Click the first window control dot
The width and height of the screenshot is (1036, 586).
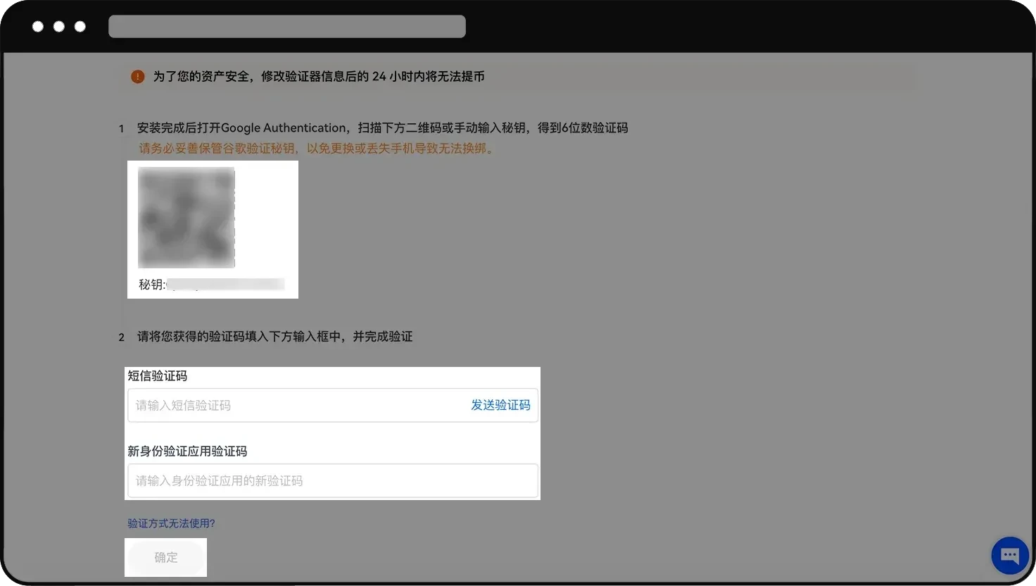(38, 27)
